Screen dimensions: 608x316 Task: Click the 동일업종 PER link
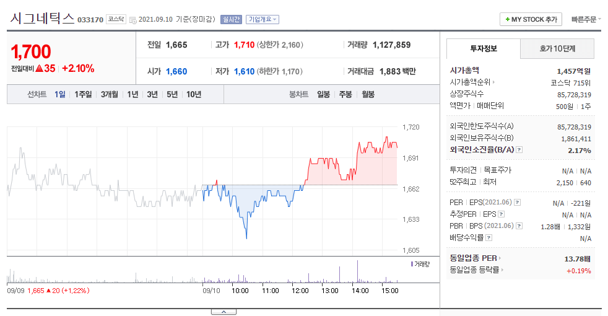pyautogui.click(x=474, y=258)
